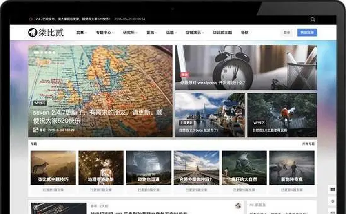Expand the 文章 dropdown menu

point(80,33)
